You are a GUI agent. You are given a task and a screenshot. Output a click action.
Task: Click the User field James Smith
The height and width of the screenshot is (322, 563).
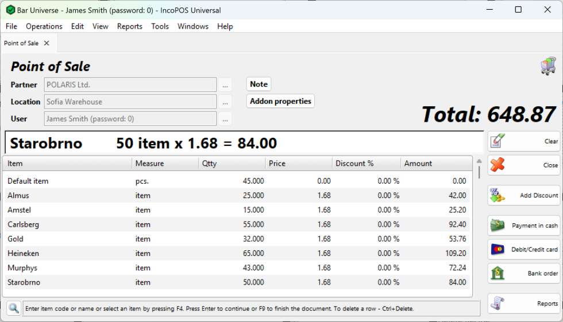point(130,119)
